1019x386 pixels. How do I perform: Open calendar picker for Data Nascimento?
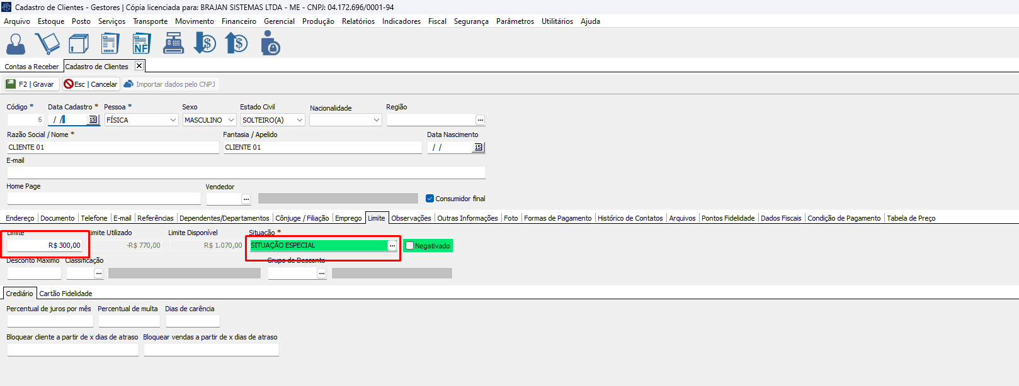479,147
